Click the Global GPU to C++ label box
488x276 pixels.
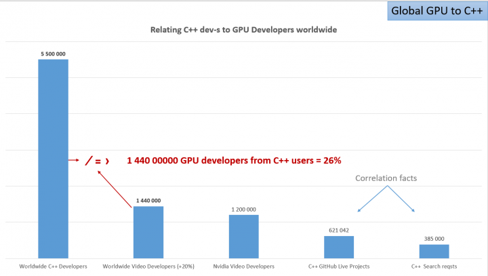[x=437, y=11]
